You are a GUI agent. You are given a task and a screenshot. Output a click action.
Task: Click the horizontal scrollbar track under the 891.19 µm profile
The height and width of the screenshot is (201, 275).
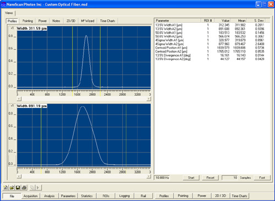click(x=84, y=176)
